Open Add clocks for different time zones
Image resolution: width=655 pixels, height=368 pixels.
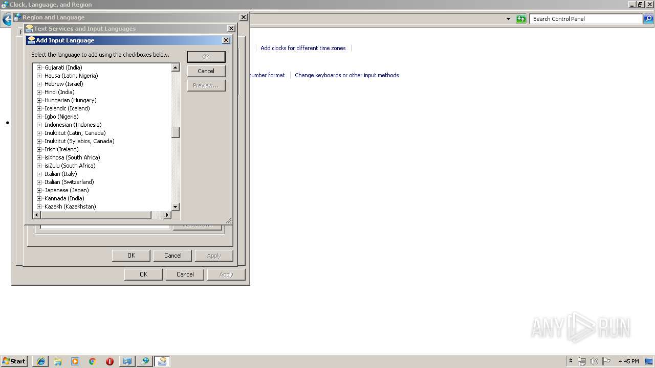[x=303, y=48]
